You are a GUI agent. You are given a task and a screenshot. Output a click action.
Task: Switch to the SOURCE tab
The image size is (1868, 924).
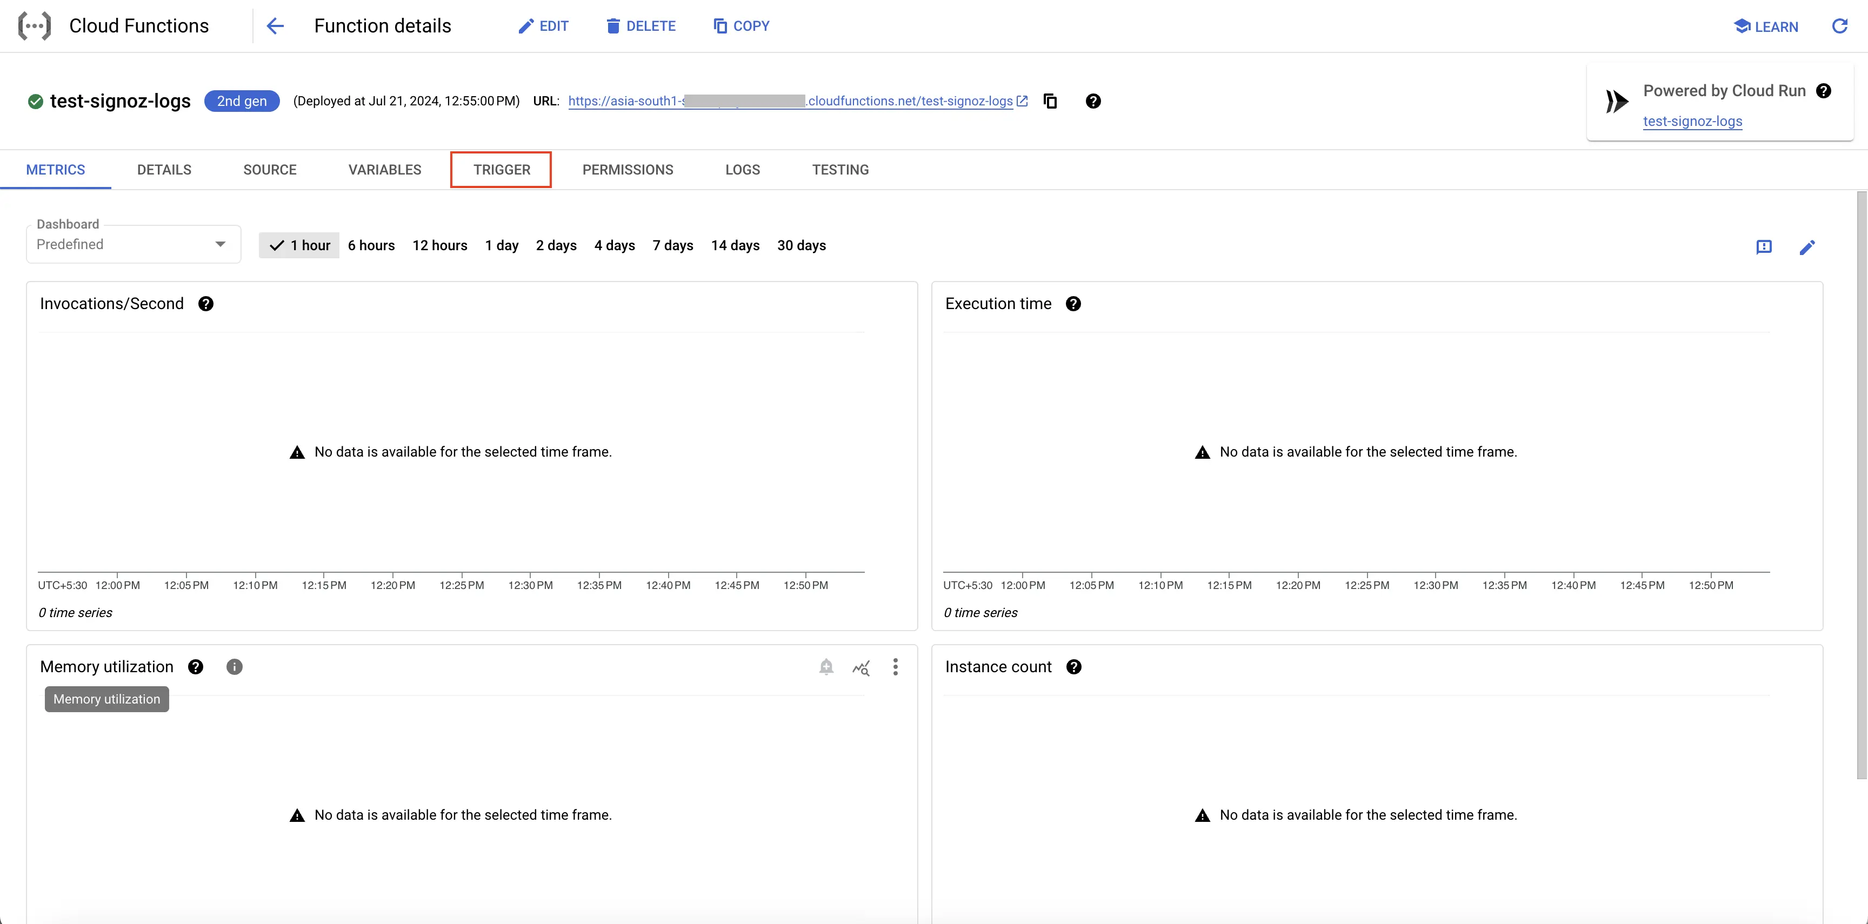point(270,170)
